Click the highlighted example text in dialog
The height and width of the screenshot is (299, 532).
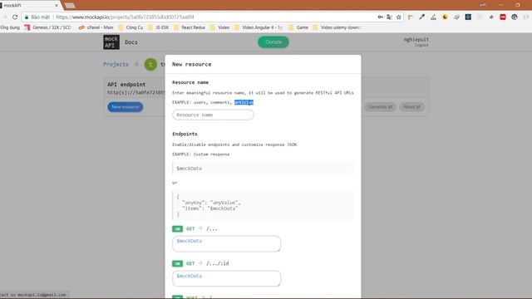click(244, 102)
